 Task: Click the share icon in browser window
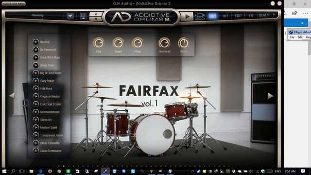[295, 13]
